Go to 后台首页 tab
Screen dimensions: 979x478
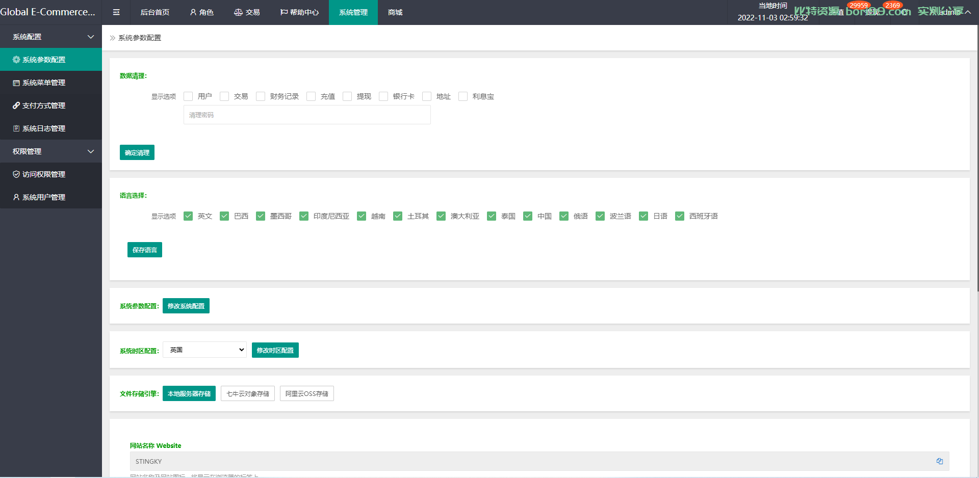pos(155,12)
